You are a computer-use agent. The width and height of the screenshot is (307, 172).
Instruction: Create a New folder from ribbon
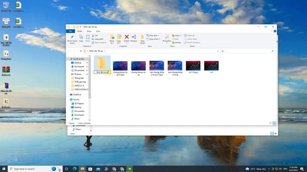[142, 39]
